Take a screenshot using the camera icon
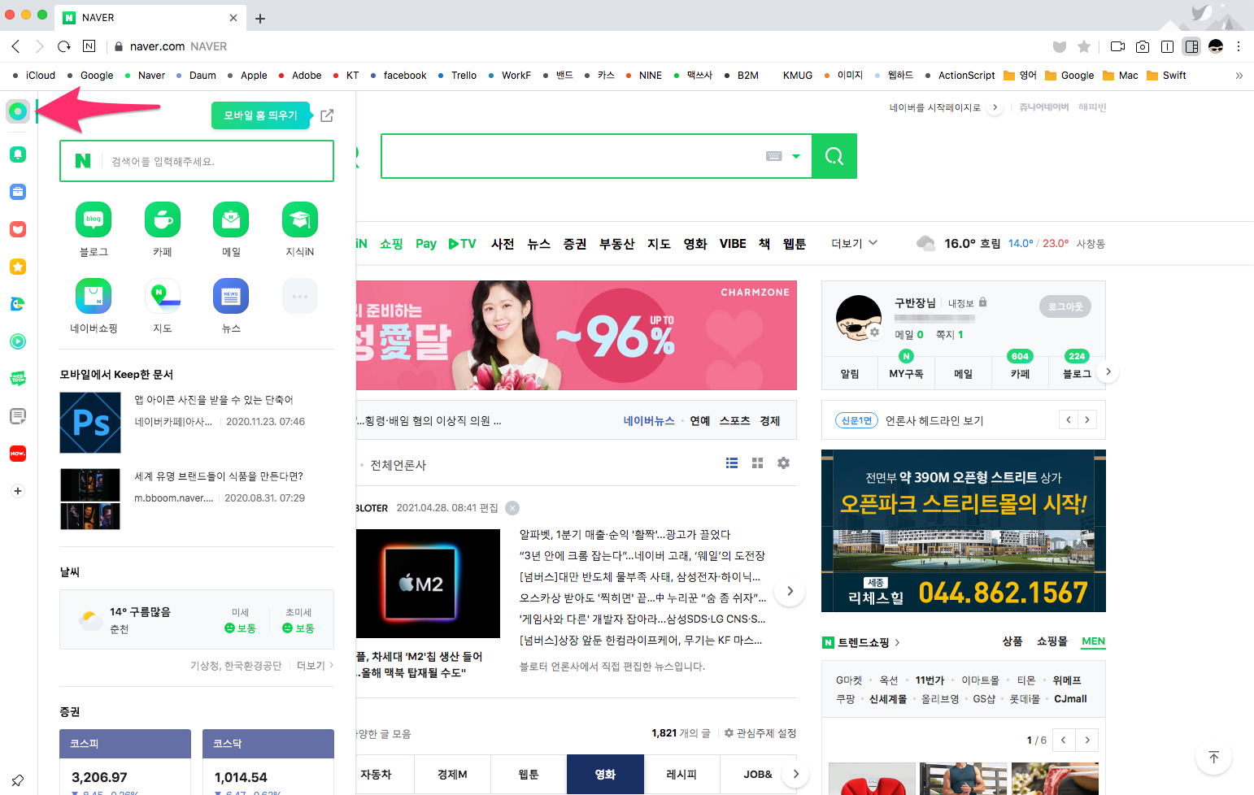 pos(1143,46)
